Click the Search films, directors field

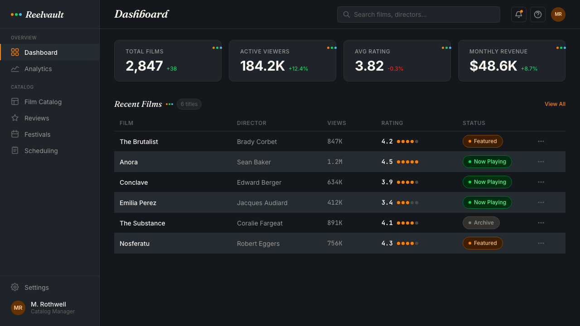[419, 14]
